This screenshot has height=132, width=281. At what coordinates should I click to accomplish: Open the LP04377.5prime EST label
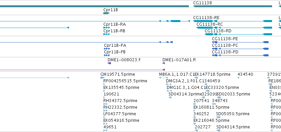[120, 114]
